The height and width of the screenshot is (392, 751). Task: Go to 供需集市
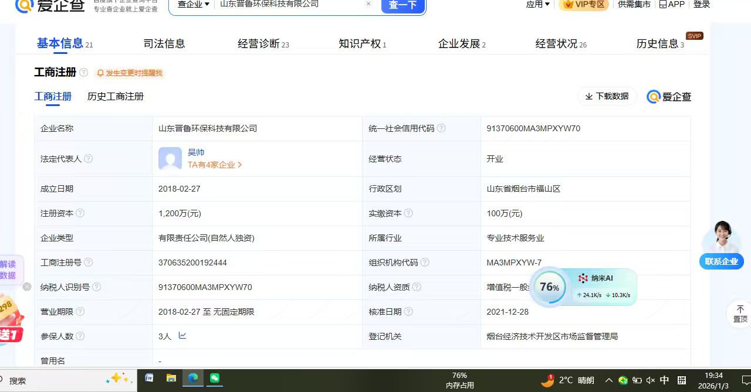pos(634,4)
